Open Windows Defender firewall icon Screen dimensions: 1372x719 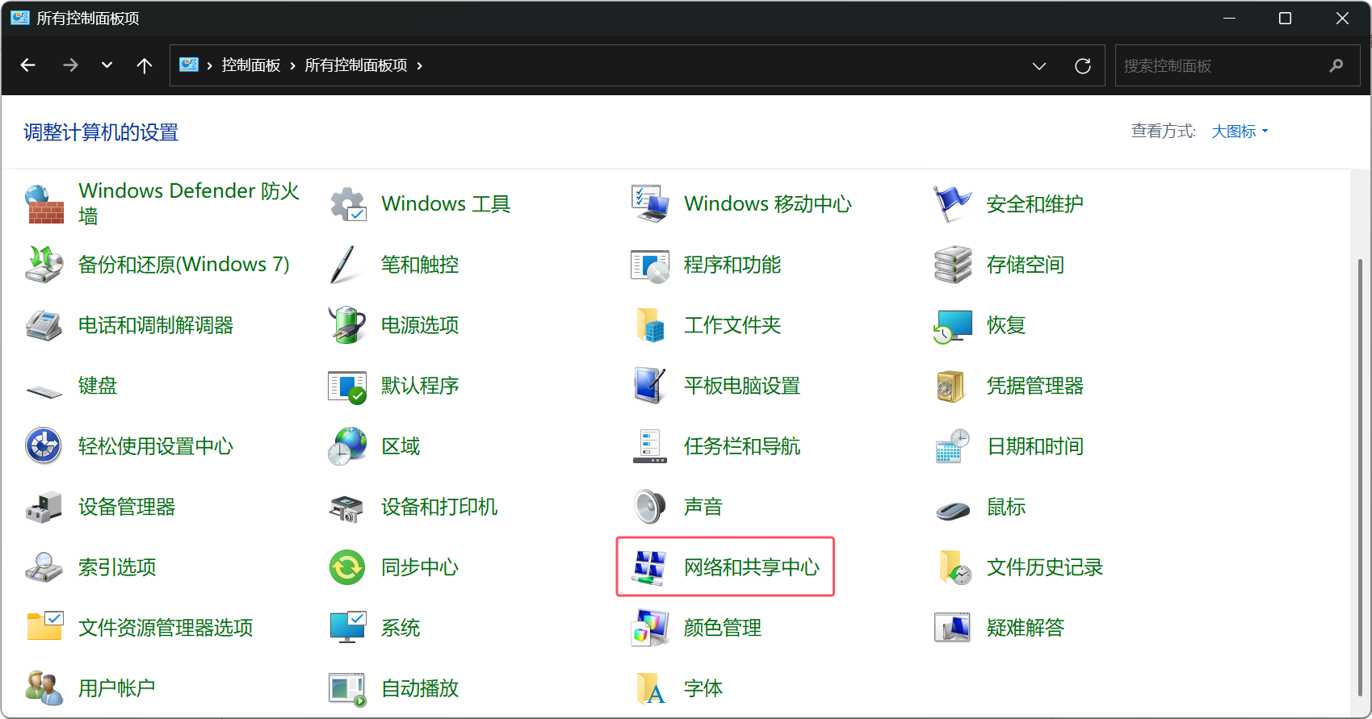coord(44,204)
